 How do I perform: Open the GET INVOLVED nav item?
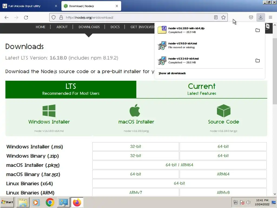pos(142,27)
